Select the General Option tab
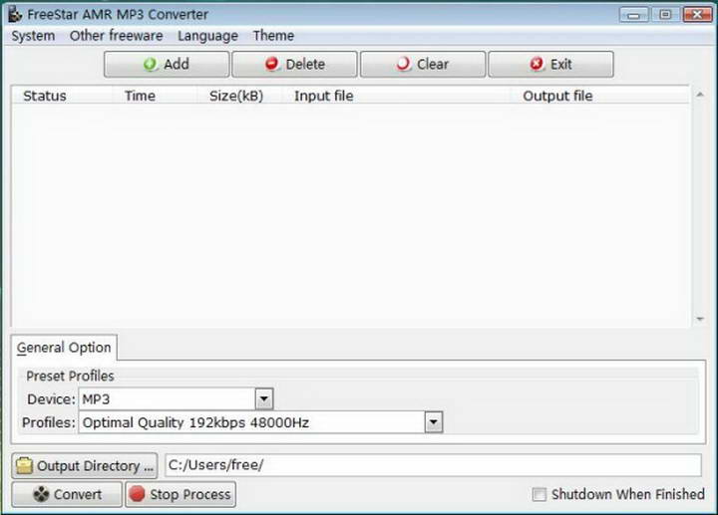 pyautogui.click(x=64, y=348)
